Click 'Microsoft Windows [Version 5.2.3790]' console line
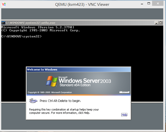 38,27
